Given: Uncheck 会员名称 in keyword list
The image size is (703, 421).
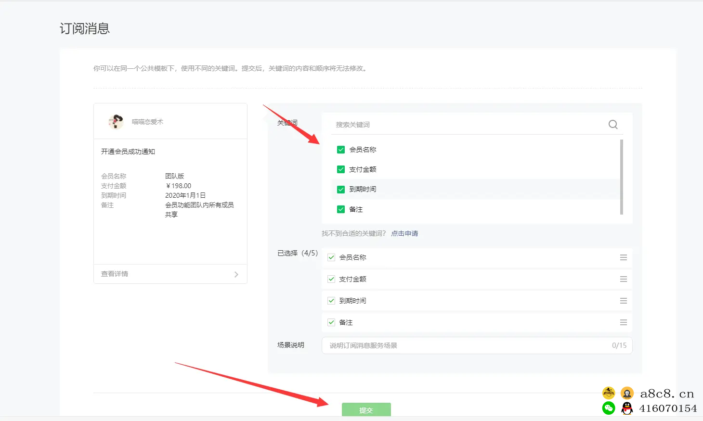Looking at the screenshot, I should point(341,150).
